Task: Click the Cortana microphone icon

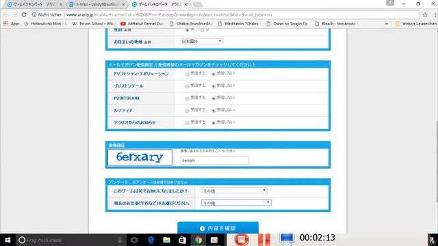Action: point(120,240)
